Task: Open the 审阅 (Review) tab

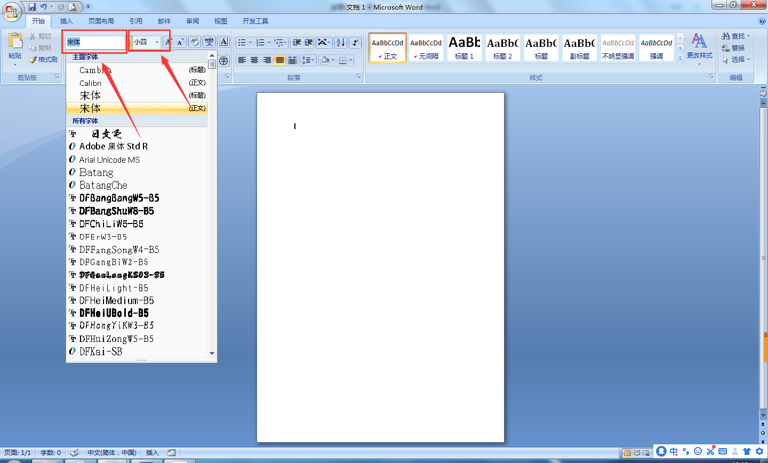Action: [193, 21]
